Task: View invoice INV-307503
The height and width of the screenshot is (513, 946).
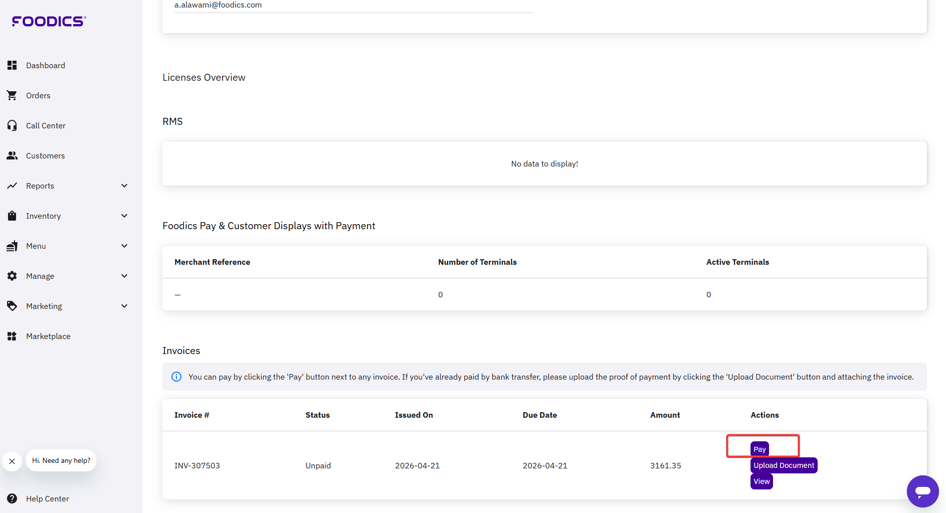Action: (762, 481)
